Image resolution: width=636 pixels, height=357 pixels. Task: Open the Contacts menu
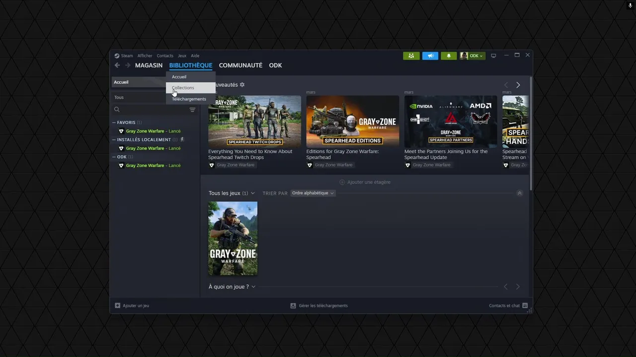165,56
